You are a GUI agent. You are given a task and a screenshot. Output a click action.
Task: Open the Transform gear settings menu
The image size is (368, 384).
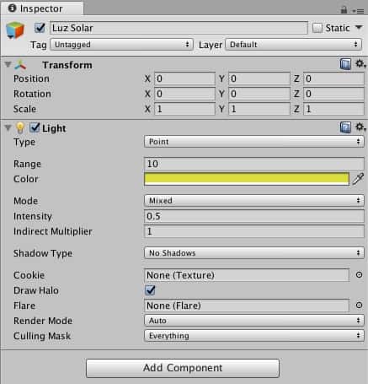pos(360,63)
